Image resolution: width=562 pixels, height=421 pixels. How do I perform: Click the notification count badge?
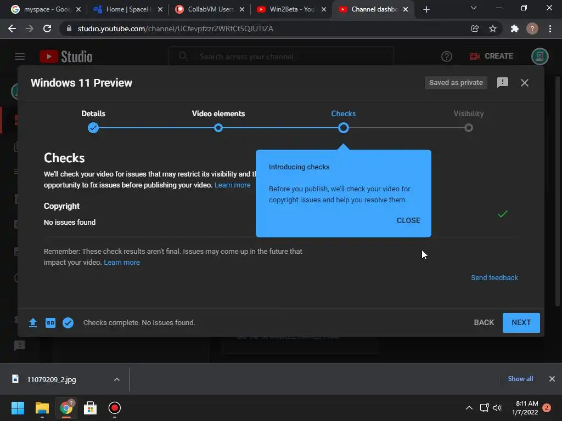click(547, 408)
